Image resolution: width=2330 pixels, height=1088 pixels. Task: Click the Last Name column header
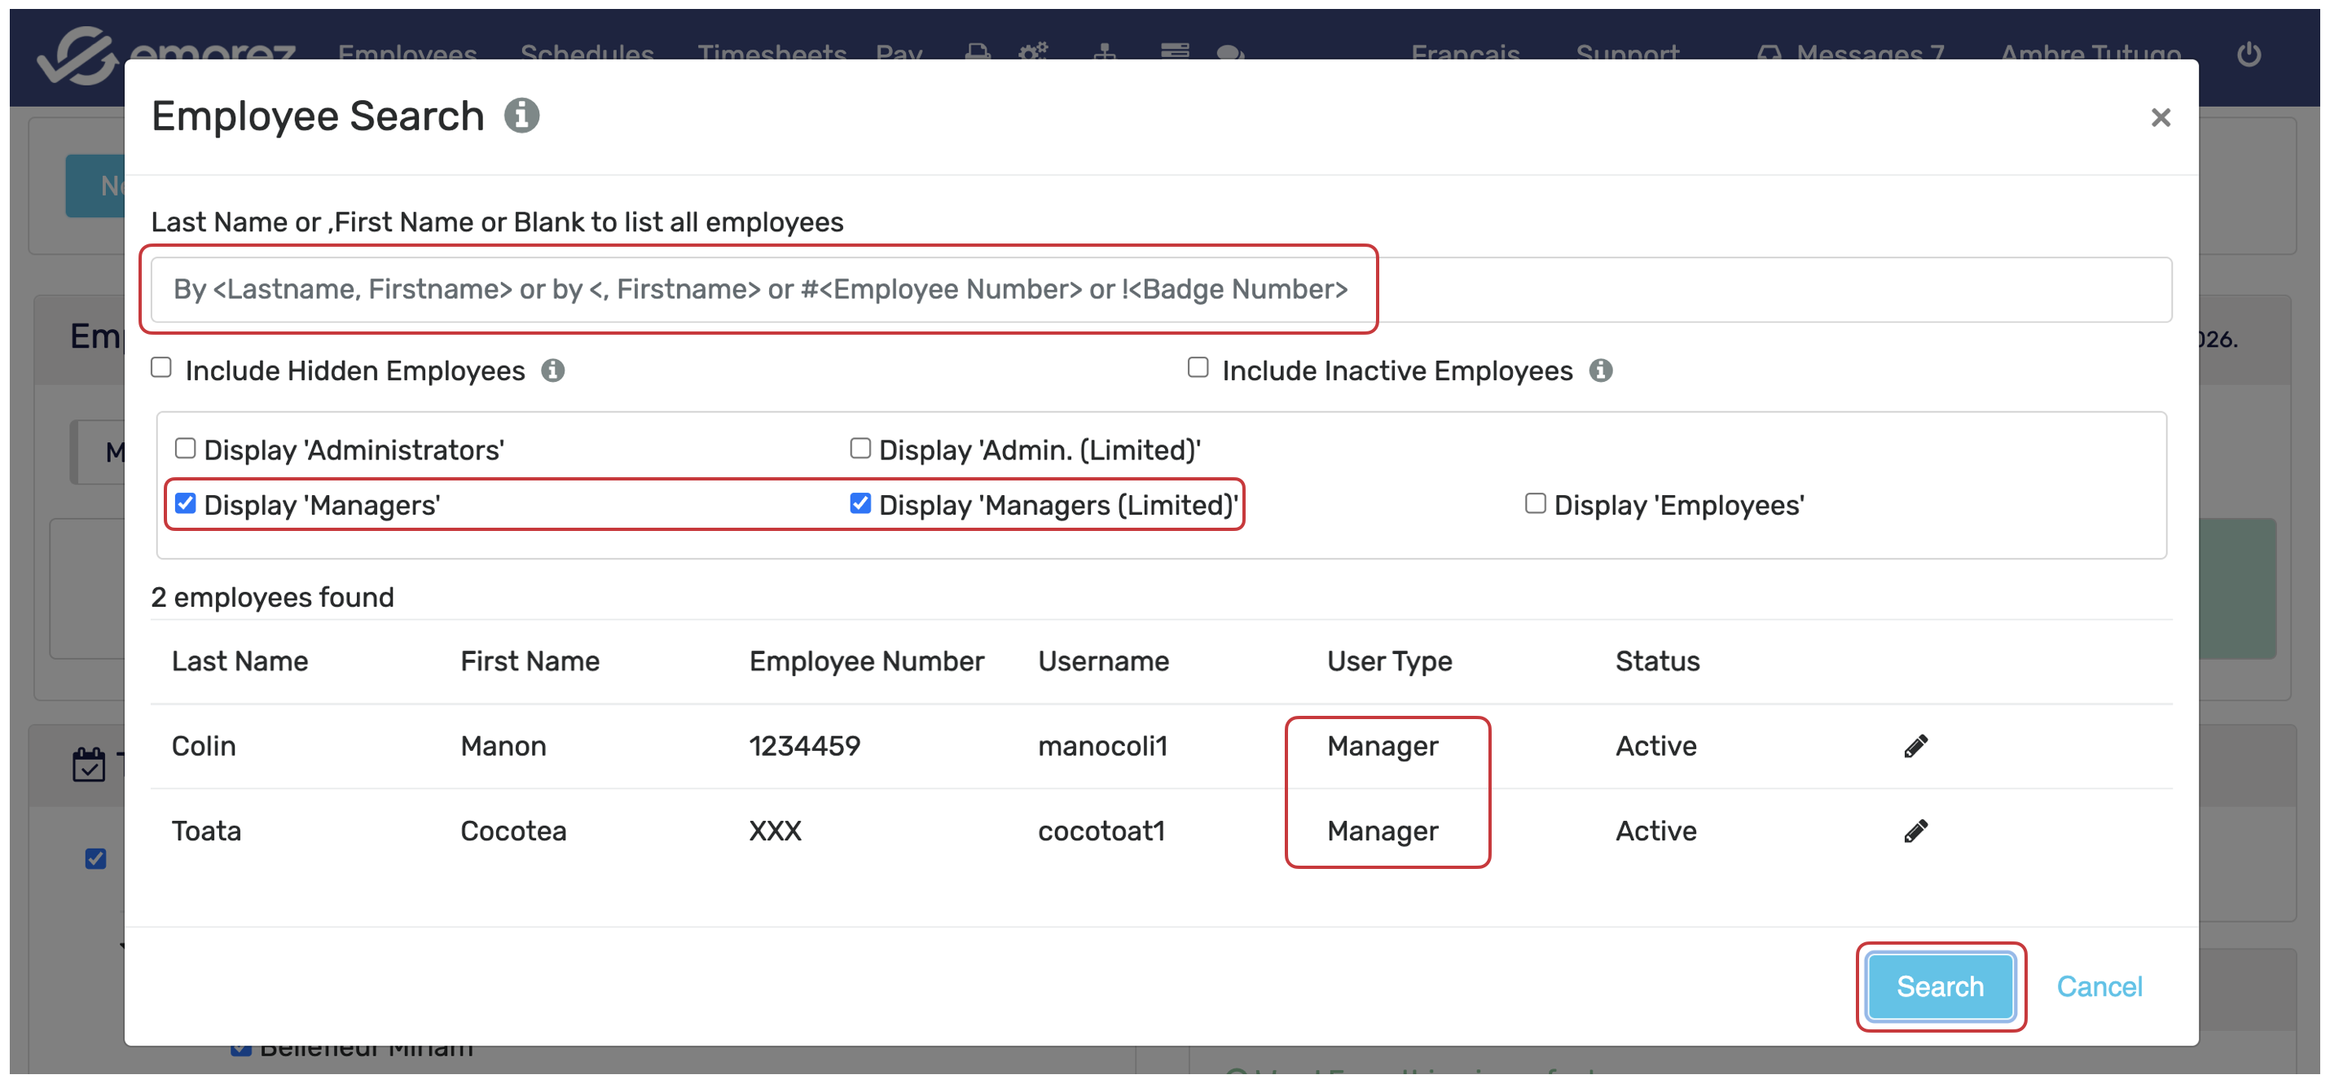coord(240,661)
